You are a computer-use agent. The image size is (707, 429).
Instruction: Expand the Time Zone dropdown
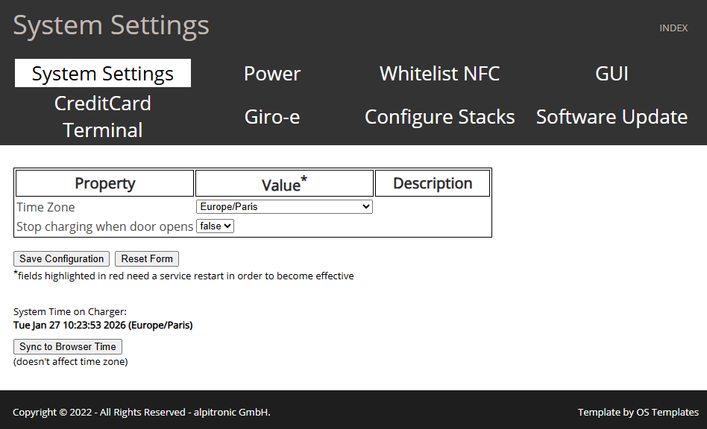tap(284, 207)
